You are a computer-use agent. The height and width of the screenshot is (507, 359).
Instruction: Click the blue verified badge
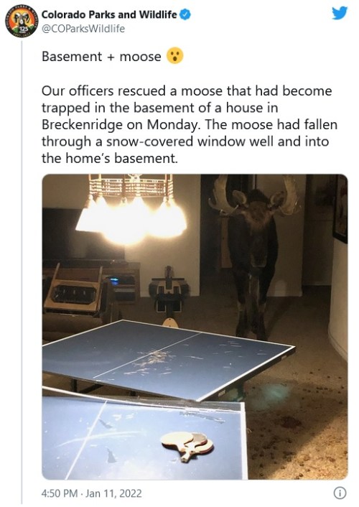(x=185, y=14)
